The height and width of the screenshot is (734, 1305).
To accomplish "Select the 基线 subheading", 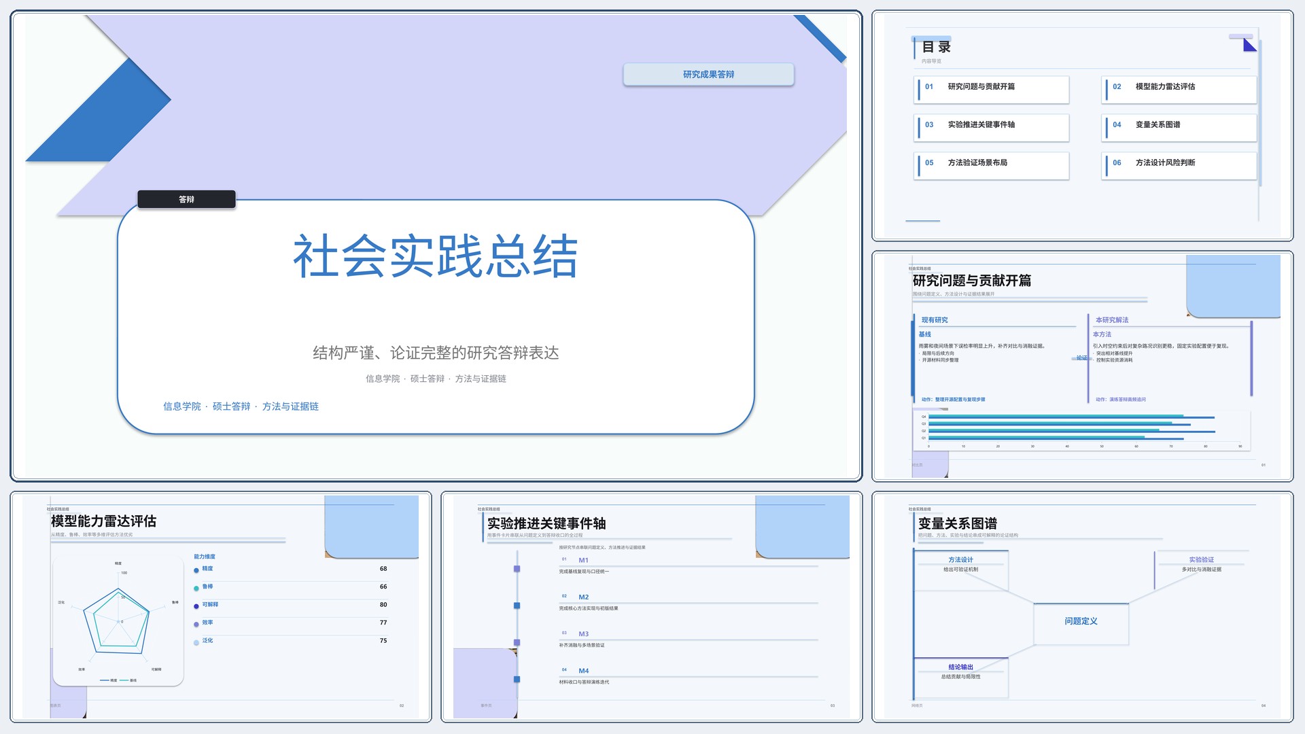I will click(x=925, y=334).
